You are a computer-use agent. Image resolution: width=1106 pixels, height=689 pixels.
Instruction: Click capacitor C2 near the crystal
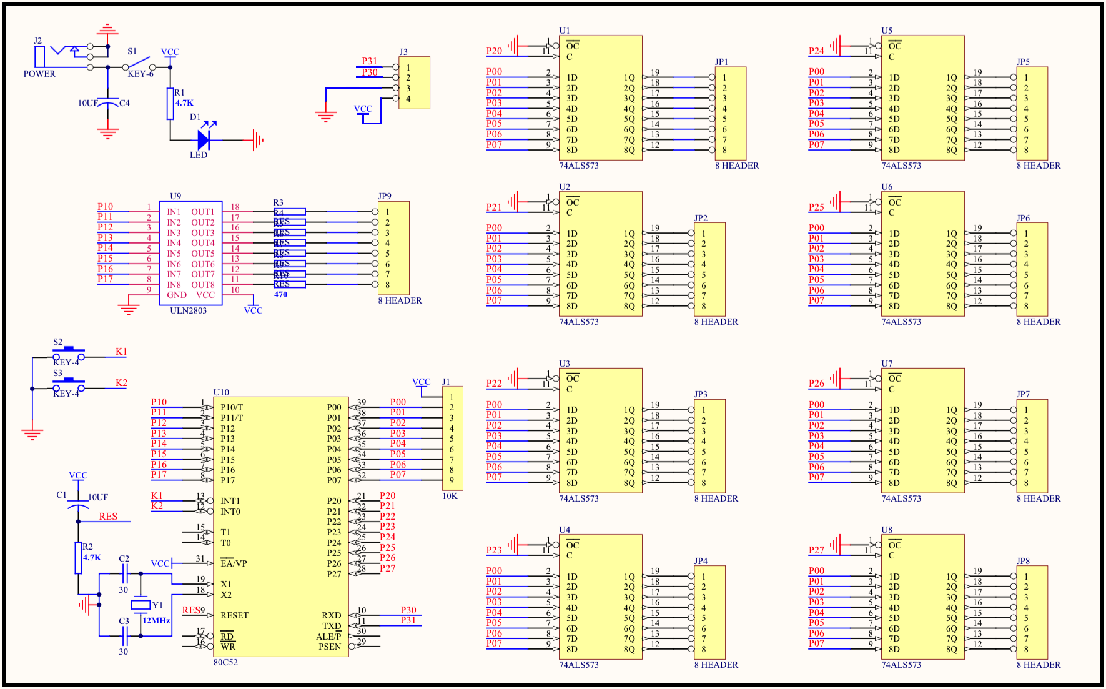point(124,573)
